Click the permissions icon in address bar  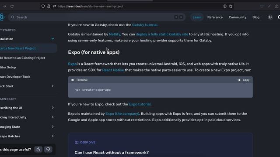click(55, 6)
